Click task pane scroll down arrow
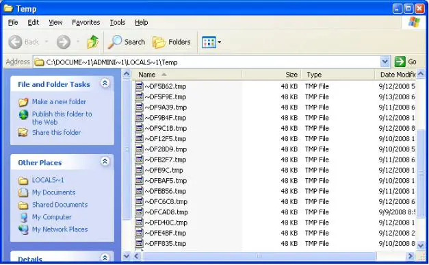429x265 pixels. (x=127, y=256)
